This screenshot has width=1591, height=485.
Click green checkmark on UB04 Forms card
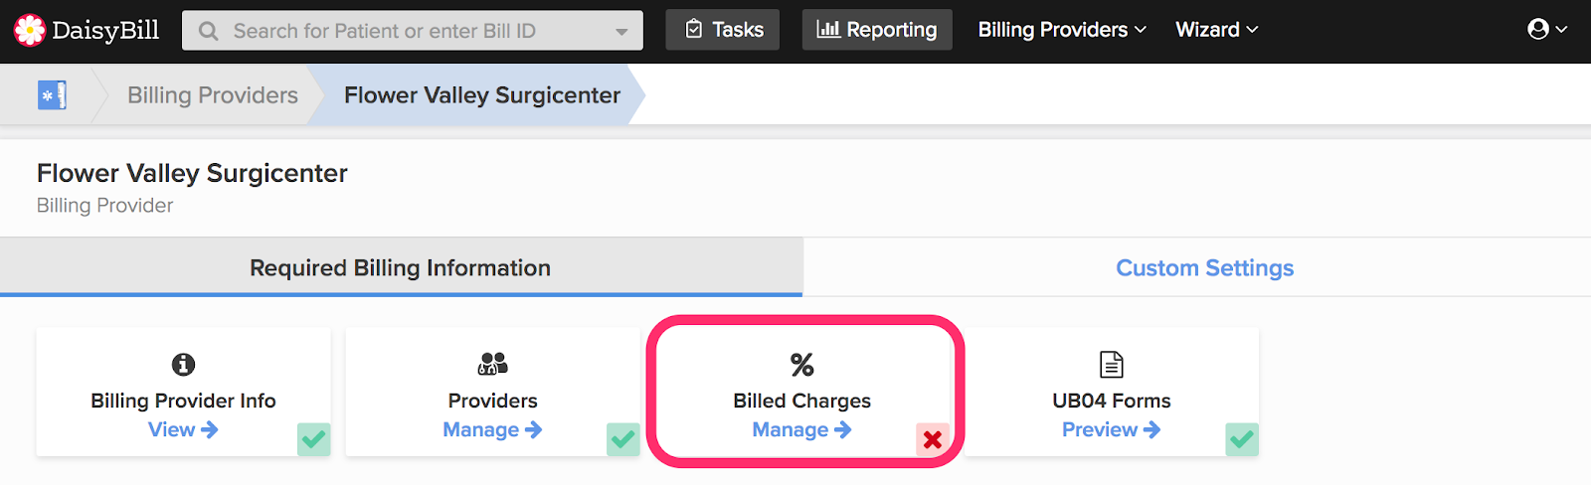tap(1242, 438)
